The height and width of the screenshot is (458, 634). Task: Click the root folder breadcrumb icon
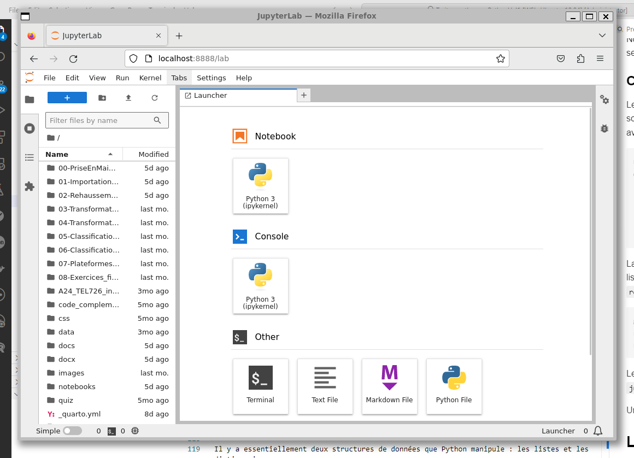(x=50, y=138)
